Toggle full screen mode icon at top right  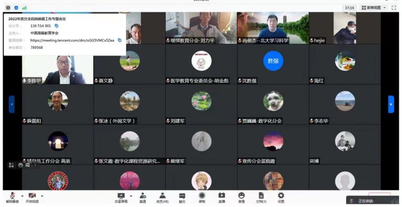394,8
